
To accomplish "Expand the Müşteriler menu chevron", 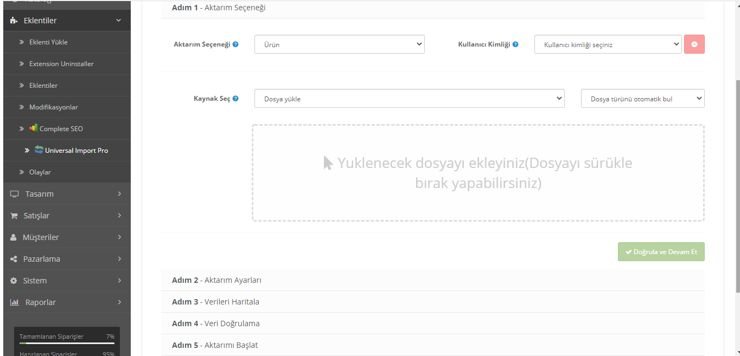I will click(119, 237).
